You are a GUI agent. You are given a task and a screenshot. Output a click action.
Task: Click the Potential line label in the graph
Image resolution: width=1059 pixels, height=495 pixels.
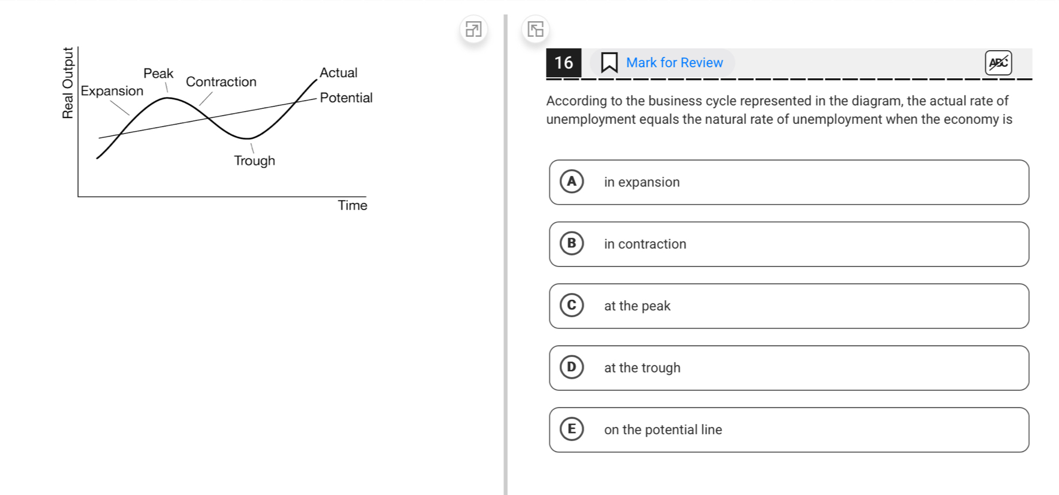(x=346, y=98)
